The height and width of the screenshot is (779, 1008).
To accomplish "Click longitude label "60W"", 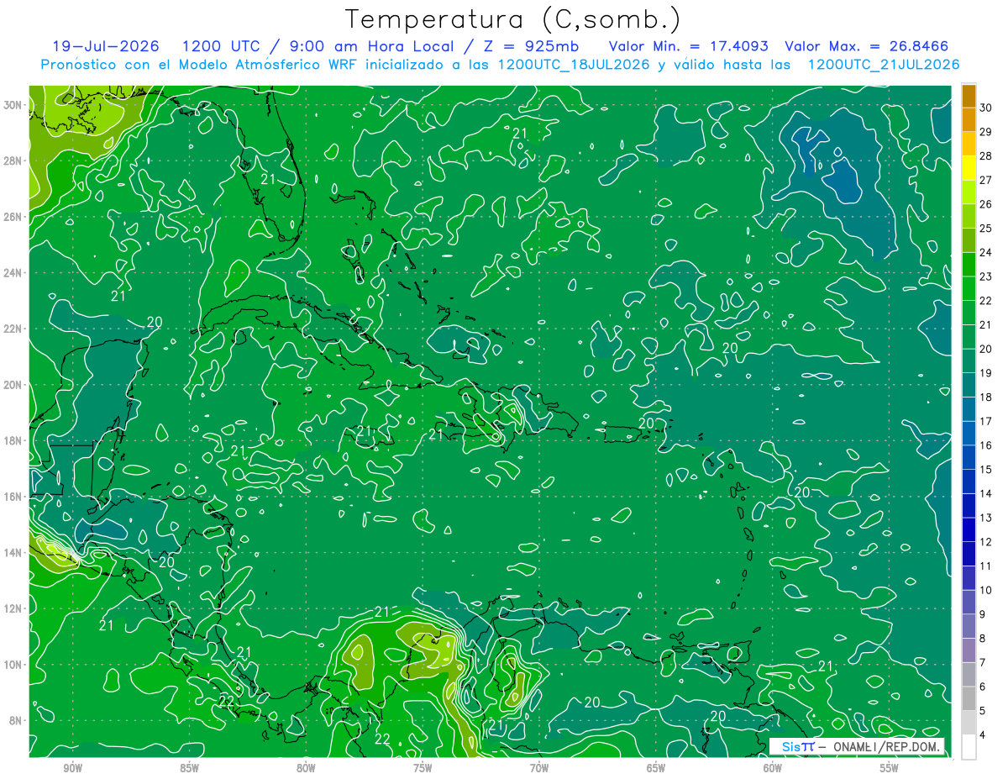I will tap(773, 768).
